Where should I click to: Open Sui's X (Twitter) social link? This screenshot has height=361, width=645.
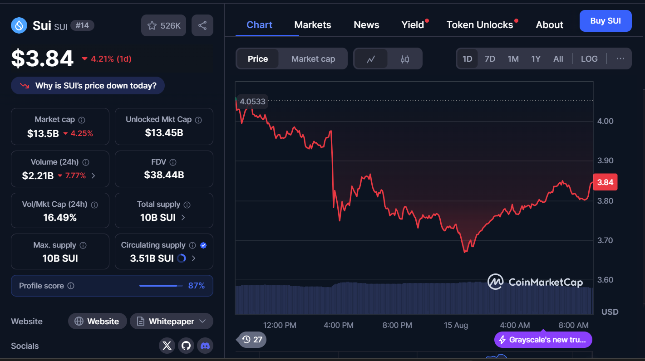coord(167,346)
